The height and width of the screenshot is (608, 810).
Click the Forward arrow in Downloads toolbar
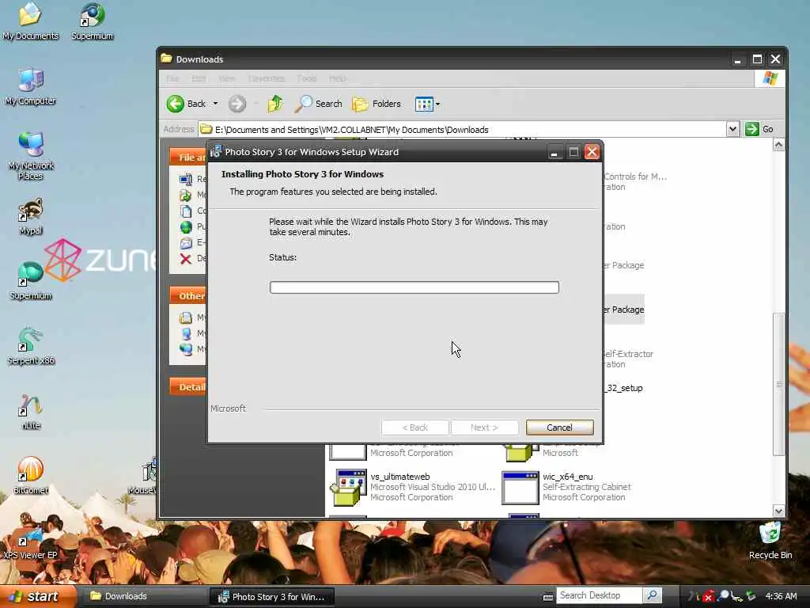(x=237, y=104)
